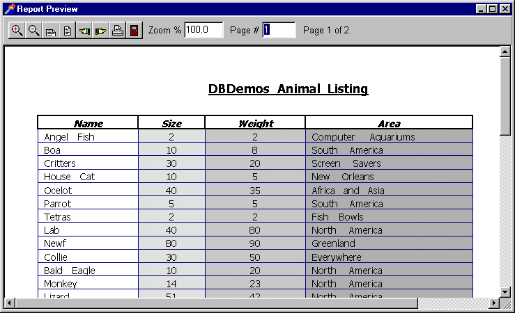515x313 pixels.
Task: Click the horizontal scrollbar thumb
Action: (216, 303)
